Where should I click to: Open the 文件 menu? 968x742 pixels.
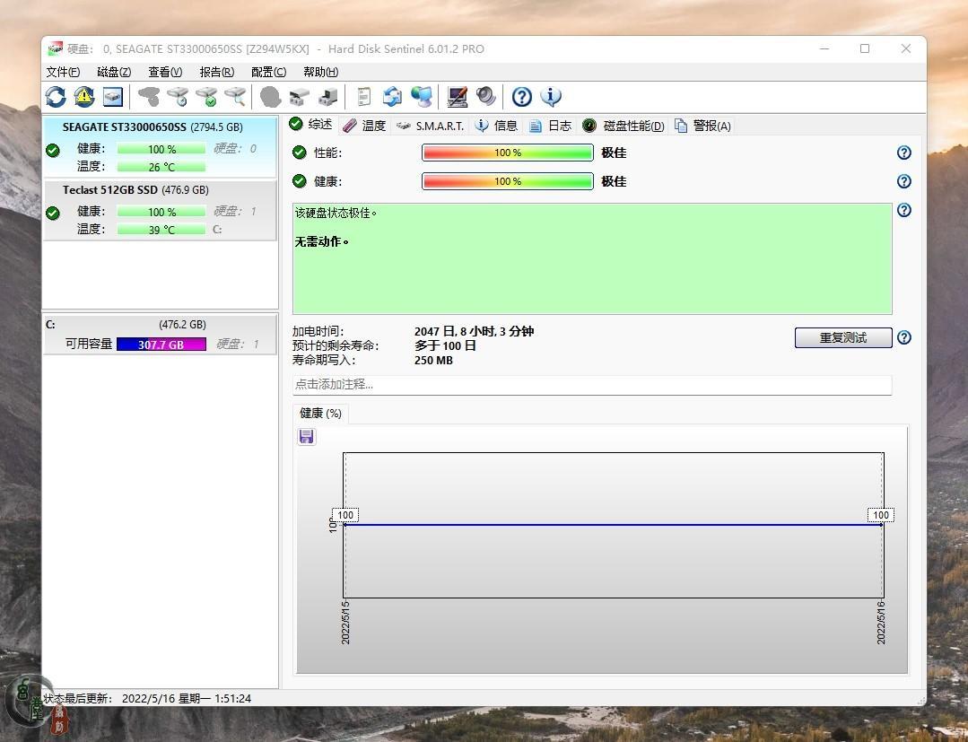point(63,72)
